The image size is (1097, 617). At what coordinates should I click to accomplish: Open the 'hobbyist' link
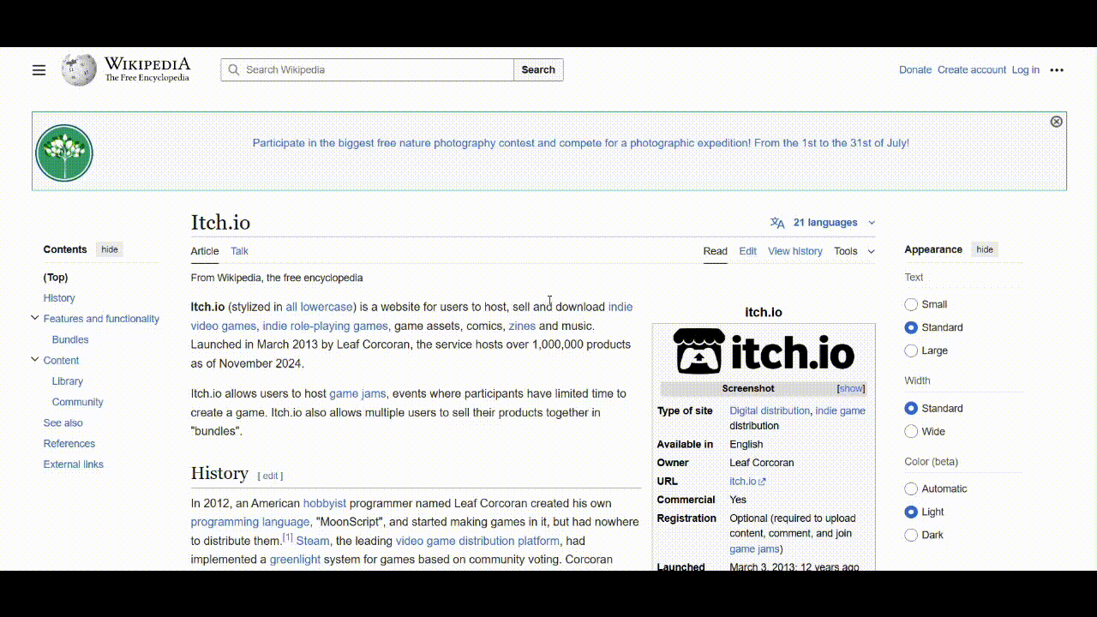point(325,503)
